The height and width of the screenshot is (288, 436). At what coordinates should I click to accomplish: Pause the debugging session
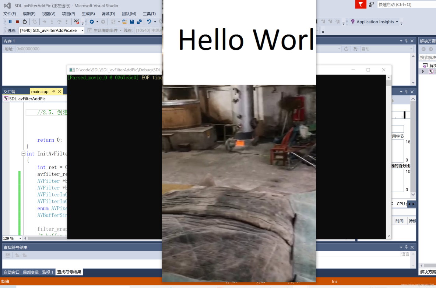click(x=10, y=22)
